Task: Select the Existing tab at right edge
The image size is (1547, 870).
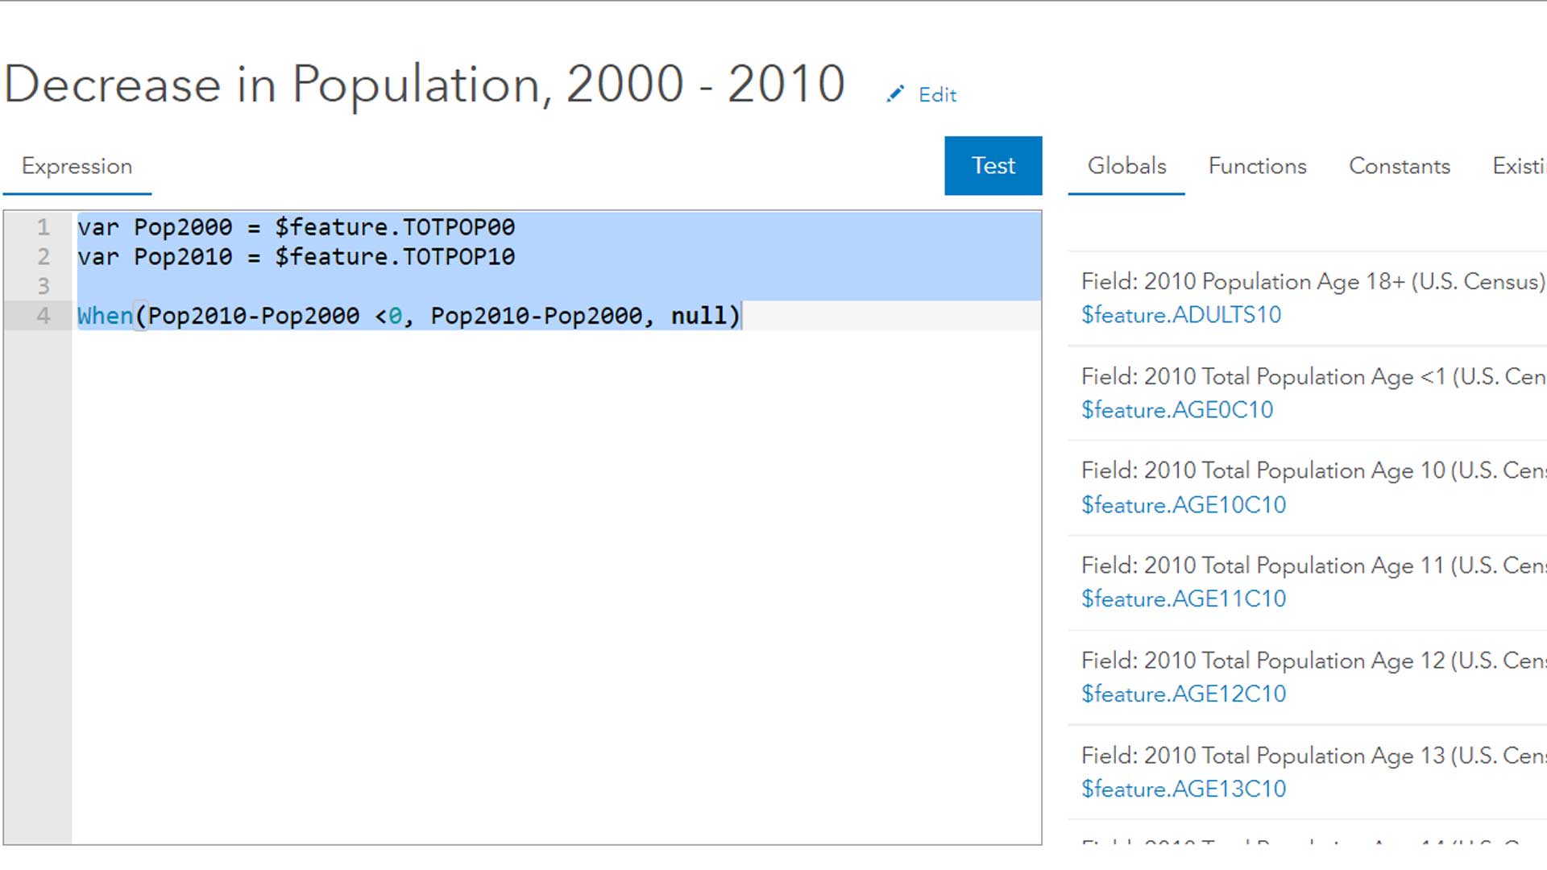Action: coord(1518,166)
